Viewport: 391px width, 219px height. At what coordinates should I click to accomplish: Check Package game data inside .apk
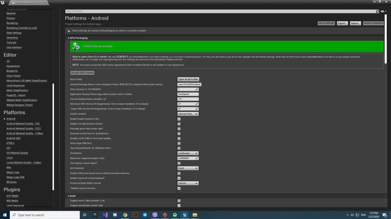[x=179, y=129]
